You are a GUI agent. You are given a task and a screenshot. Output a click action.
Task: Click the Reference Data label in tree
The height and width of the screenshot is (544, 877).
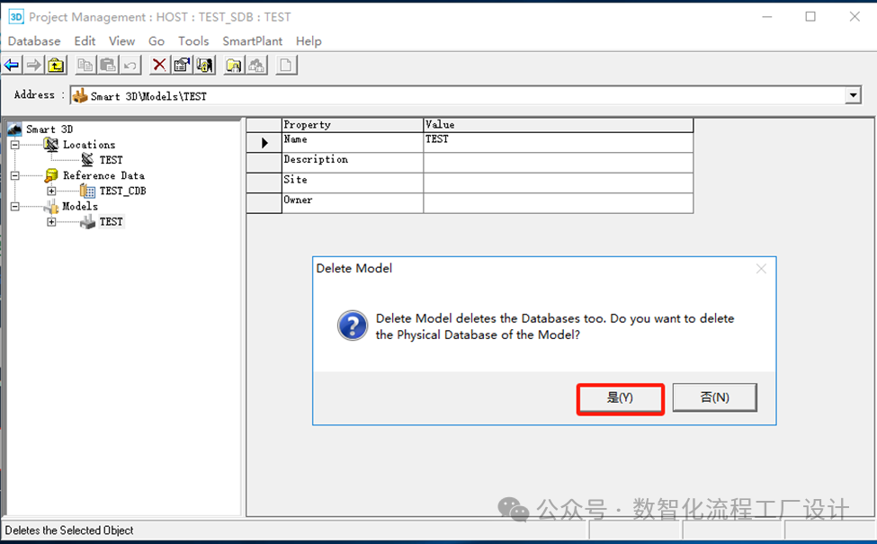point(103,175)
